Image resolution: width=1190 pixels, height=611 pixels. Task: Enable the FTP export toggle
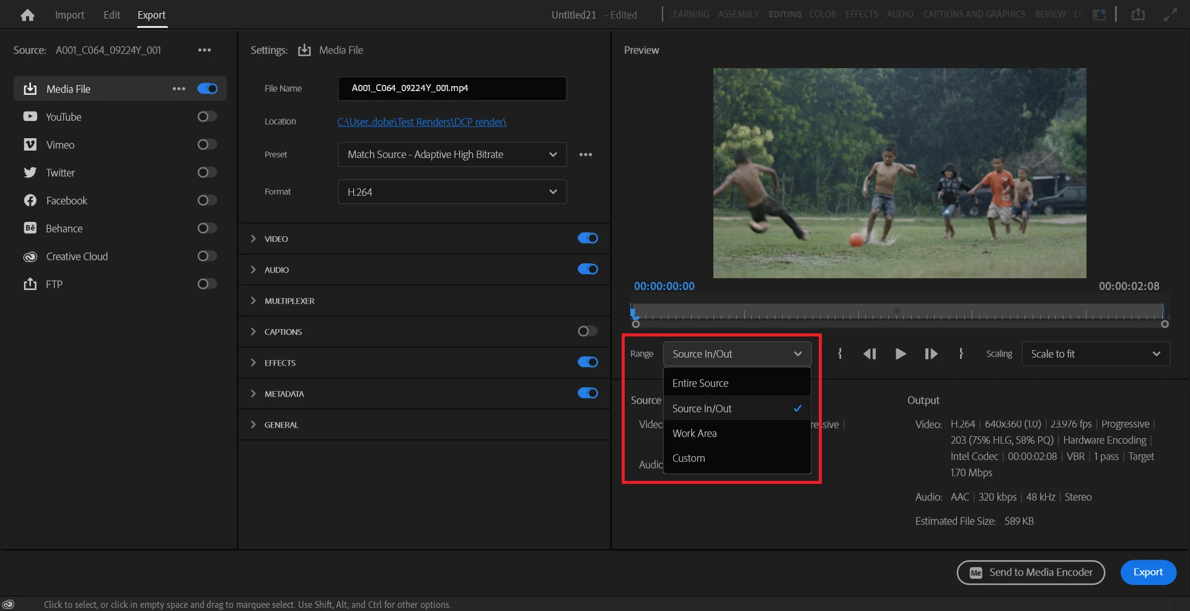[207, 284]
